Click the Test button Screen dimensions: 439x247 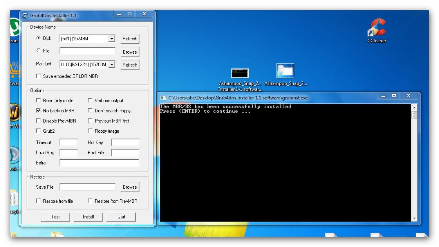coord(56,217)
